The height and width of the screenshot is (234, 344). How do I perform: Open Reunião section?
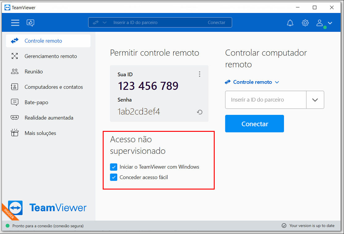coord(48,72)
